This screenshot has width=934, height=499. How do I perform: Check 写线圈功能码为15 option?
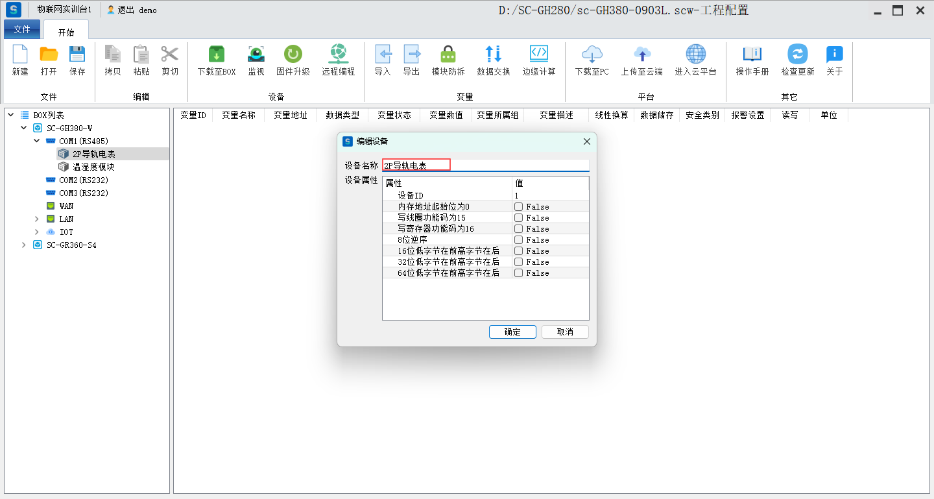519,218
